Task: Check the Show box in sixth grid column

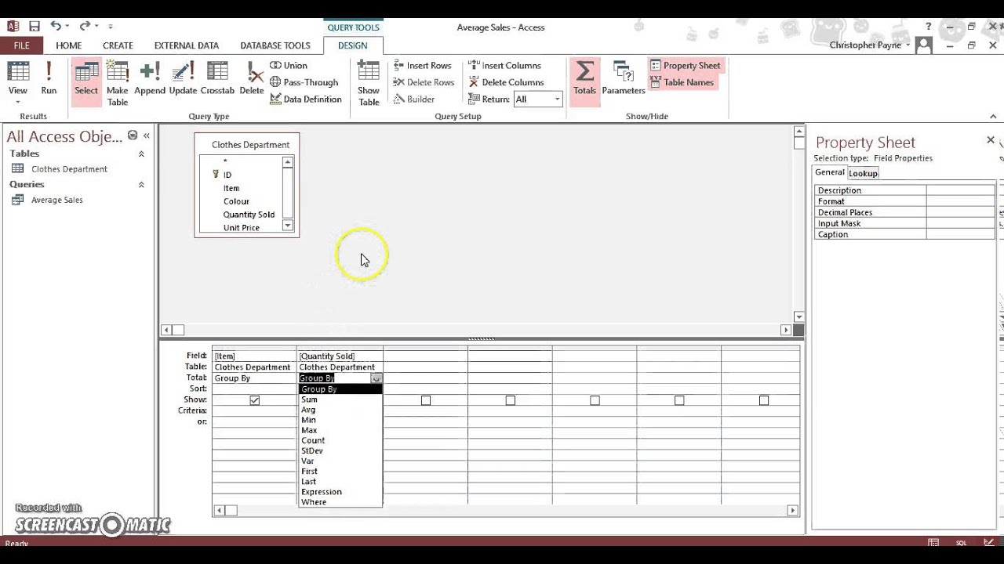Action: (x=679, y=400)
